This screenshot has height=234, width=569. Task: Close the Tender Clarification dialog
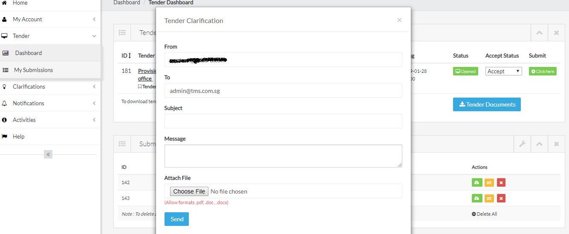399,20
